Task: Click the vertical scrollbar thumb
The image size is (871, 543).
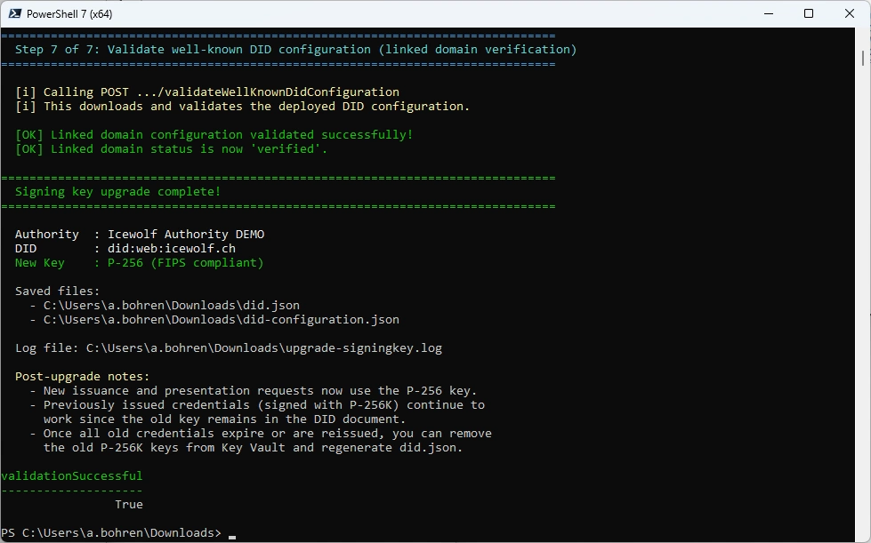Action: coord(864,57)
